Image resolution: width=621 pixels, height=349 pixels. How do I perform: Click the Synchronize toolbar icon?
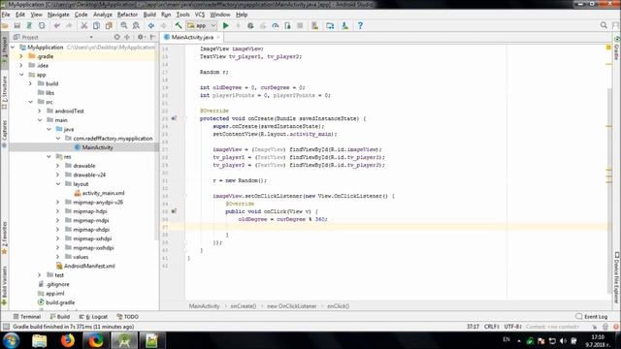click(29, 26)
